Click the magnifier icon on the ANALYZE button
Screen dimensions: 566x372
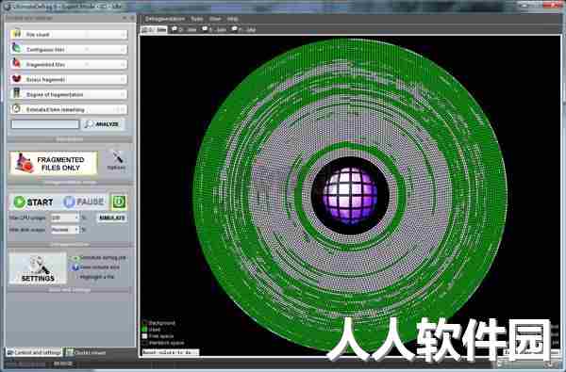click(x=89, y=124)
